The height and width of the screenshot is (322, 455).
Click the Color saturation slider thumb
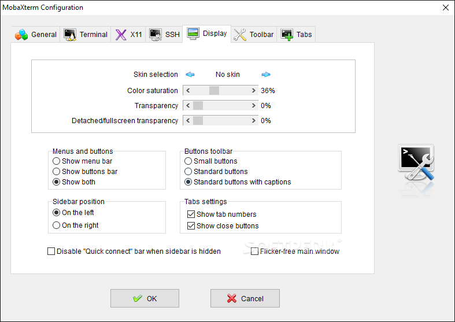[x=214, y=91]
